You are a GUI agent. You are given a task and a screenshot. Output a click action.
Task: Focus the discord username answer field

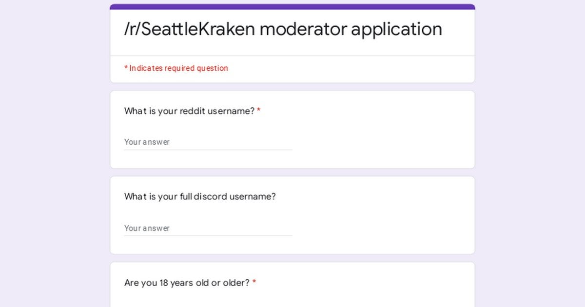coord(208,228)
